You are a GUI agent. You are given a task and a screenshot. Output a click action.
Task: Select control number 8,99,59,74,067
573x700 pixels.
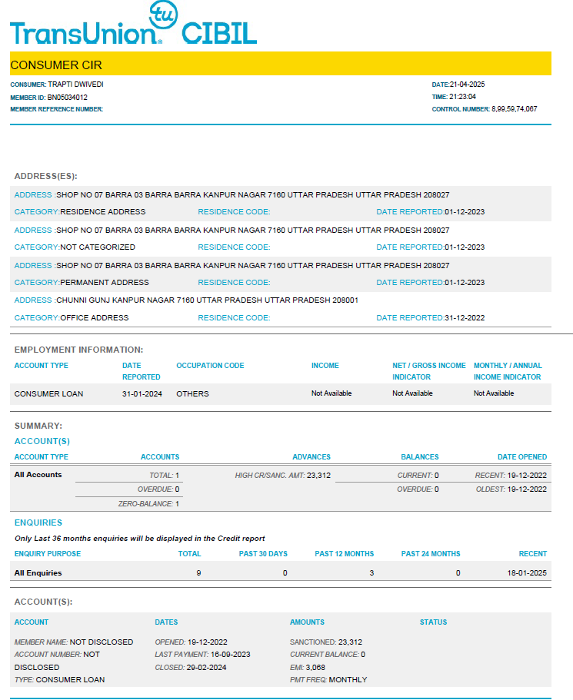click(514, 109)
